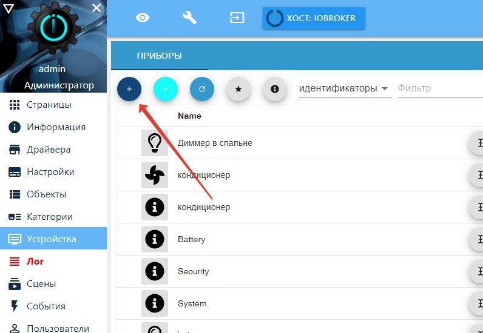
Task: Select Устройства in the sidebar
Action: pos(53,239)
